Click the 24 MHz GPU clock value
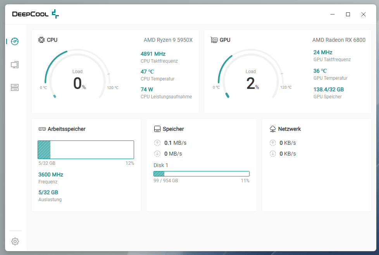Viewport: 379px width, 255px height. tap(323, 52)
